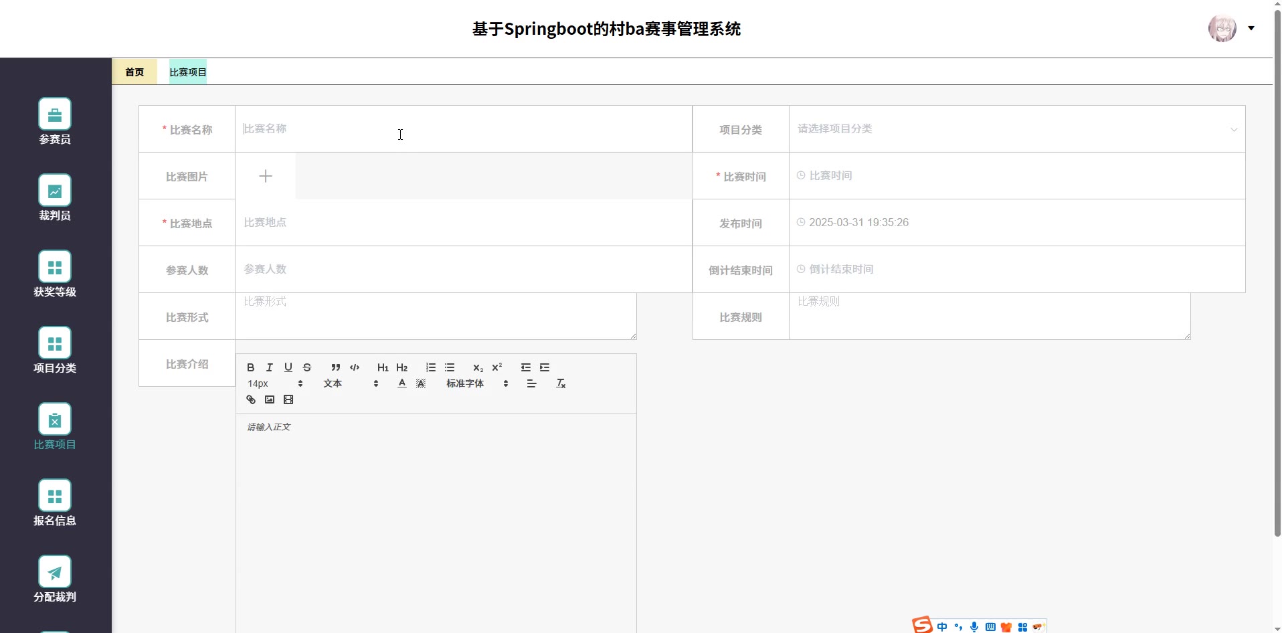Image resolution: width=1282 pixels, height=633 pixels.
Task: Open the 比赛时间 date picker
Action: point(1017,175)
